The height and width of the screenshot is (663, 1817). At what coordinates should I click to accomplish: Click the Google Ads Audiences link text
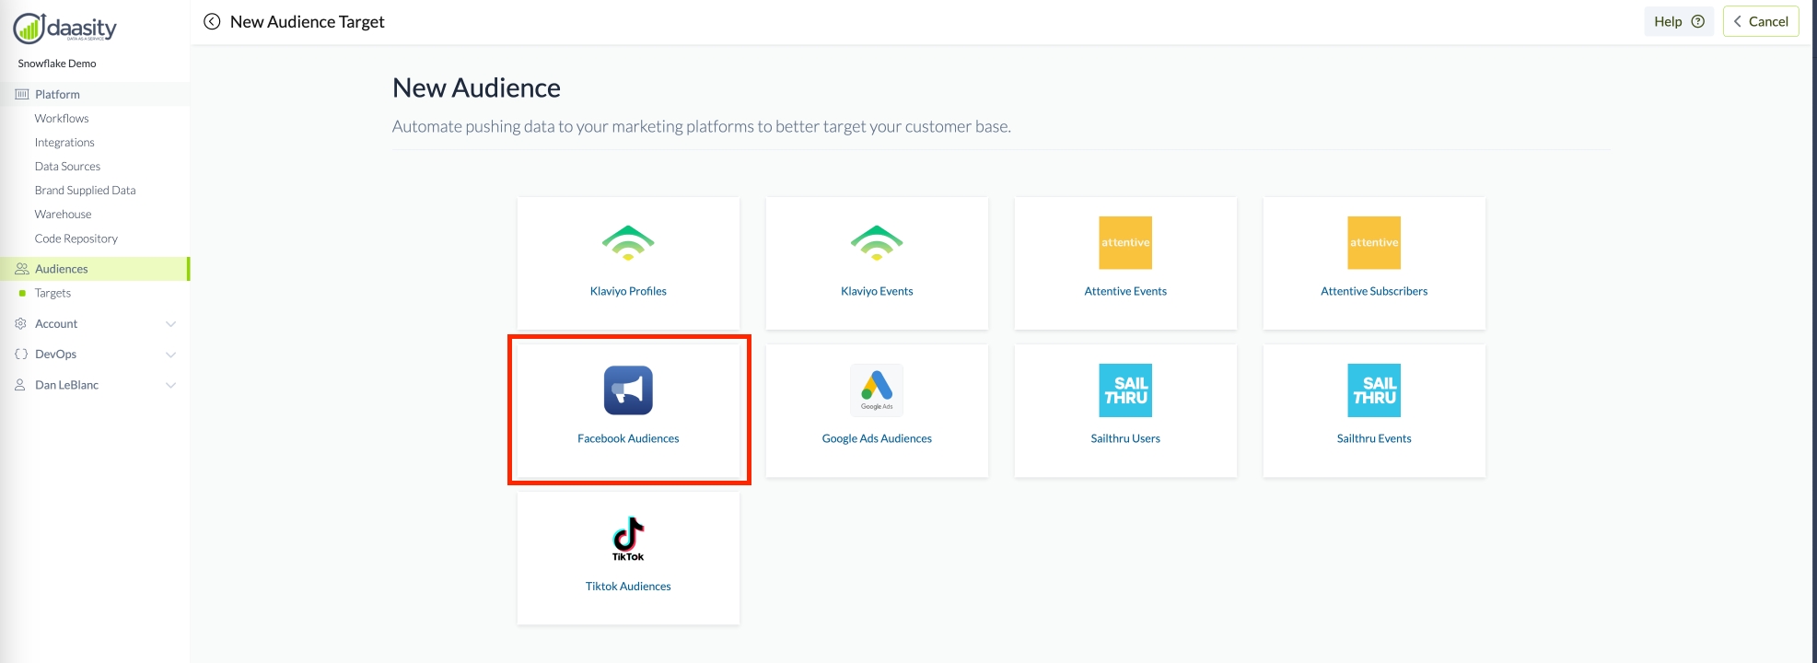tap(877, 438)
